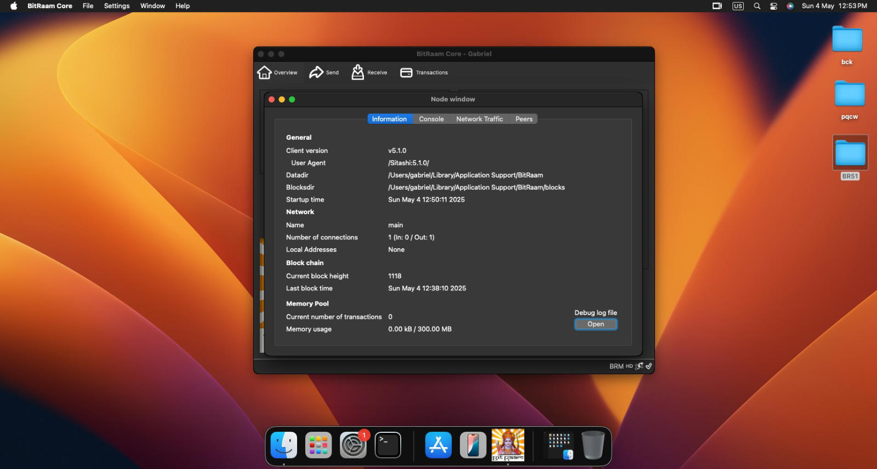Open the Settings menu in menu bar
This screenshot has height=469, width=877.
[117, 6]
